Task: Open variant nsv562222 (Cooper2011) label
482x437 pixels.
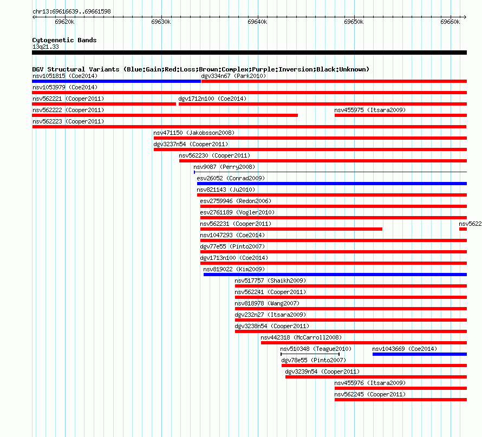Action: (68, 110)
